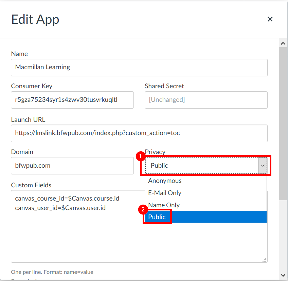Click the Edit App heading
The height and width of the screenshot is (281, 288).
35,19
